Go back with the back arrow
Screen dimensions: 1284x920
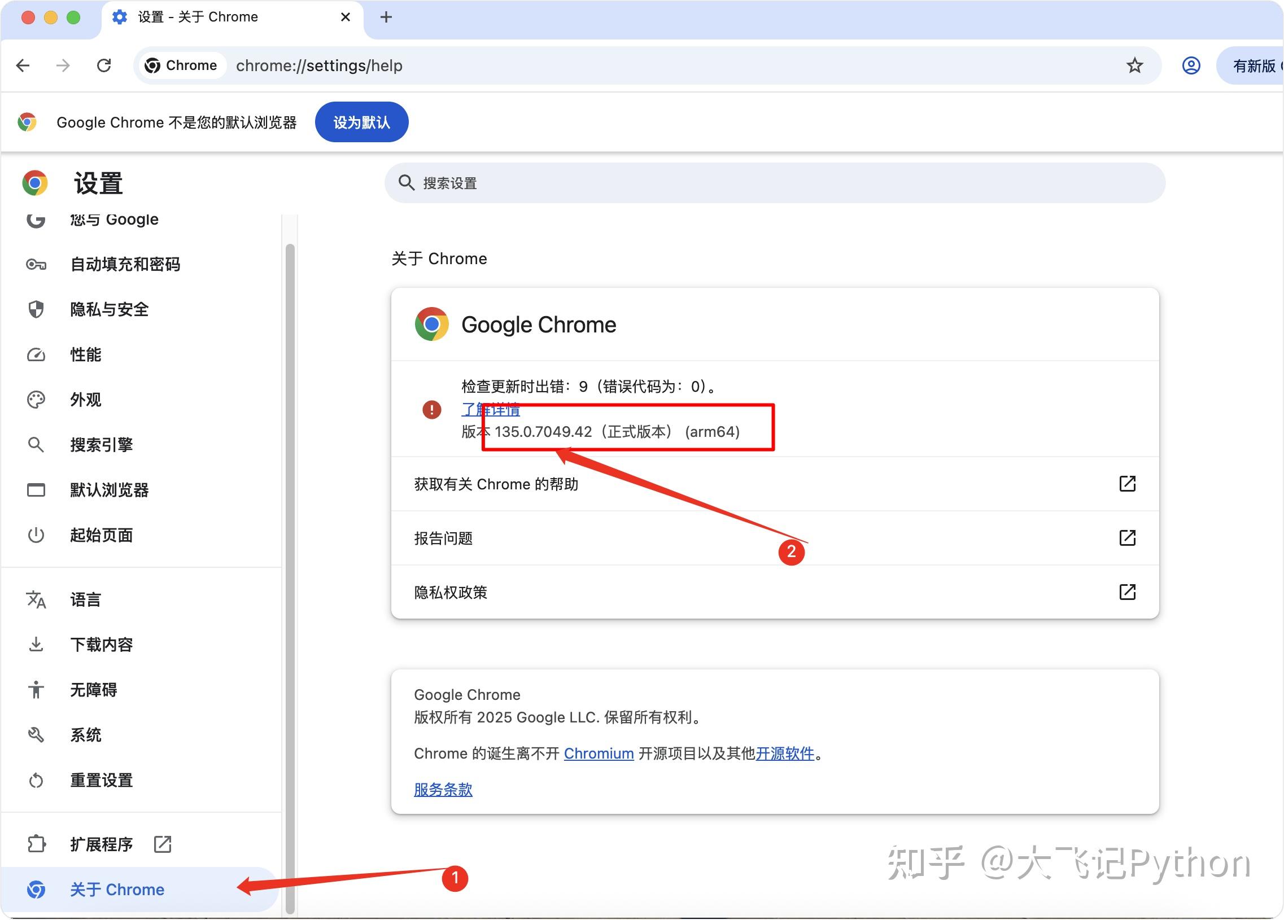[x=23, y=65]
